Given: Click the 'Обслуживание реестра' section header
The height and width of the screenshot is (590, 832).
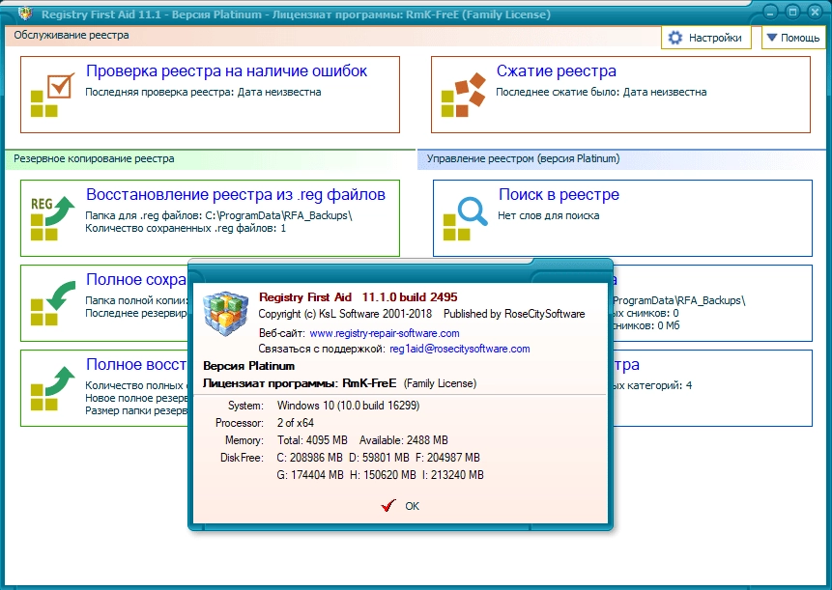Looking at the screenshot, I should (72, 35).
